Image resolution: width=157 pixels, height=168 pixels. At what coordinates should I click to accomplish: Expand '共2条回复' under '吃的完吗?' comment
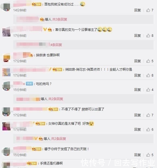[x=56, y=99]
